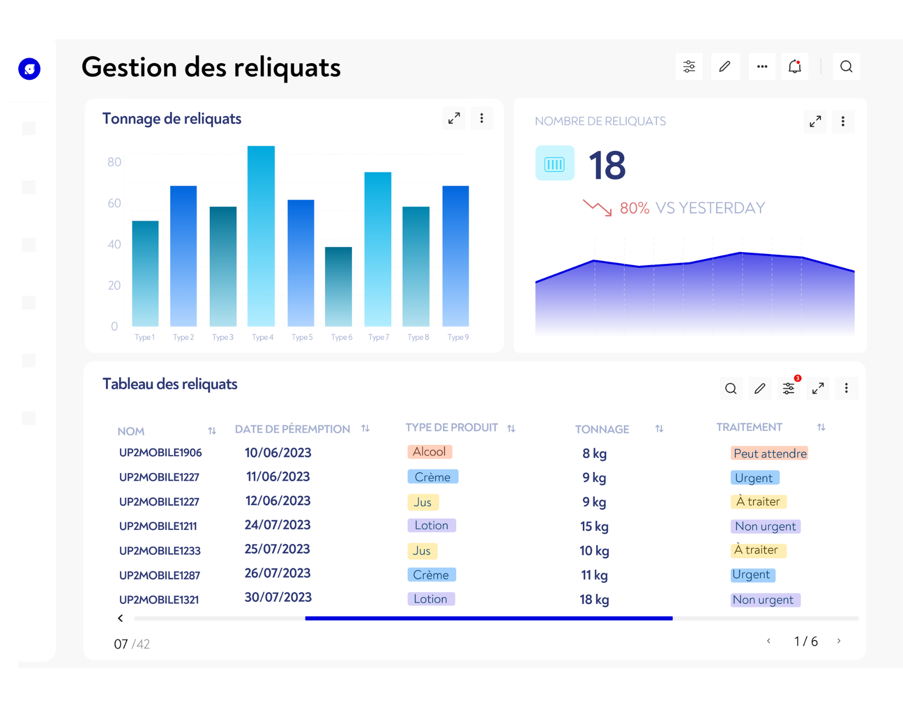Viewport: 903px width, 701px height.
Task: Click the table horizontal scrollbar thumb
Action: coord(488,618)
